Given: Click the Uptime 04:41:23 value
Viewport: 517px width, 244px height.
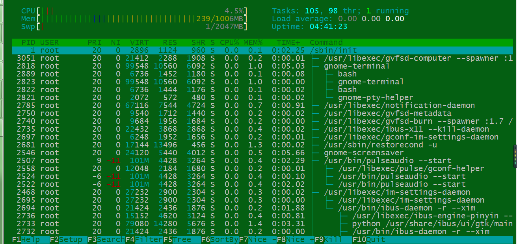Looking at the screenshot, I should click(x=329, y=26).
